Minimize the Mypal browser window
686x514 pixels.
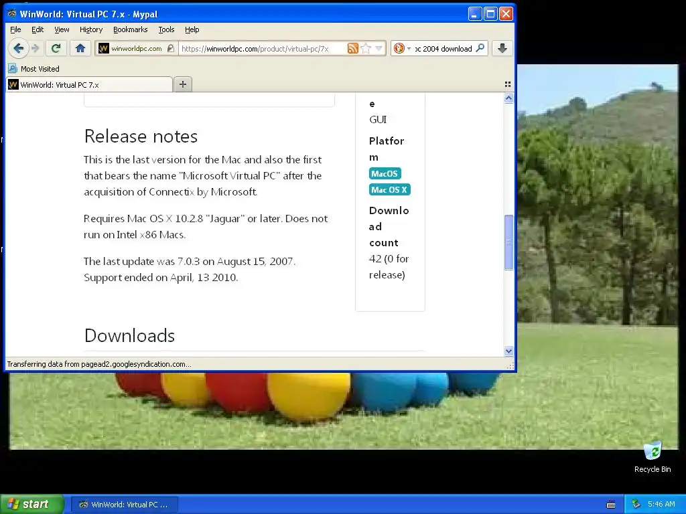(475, 14)
